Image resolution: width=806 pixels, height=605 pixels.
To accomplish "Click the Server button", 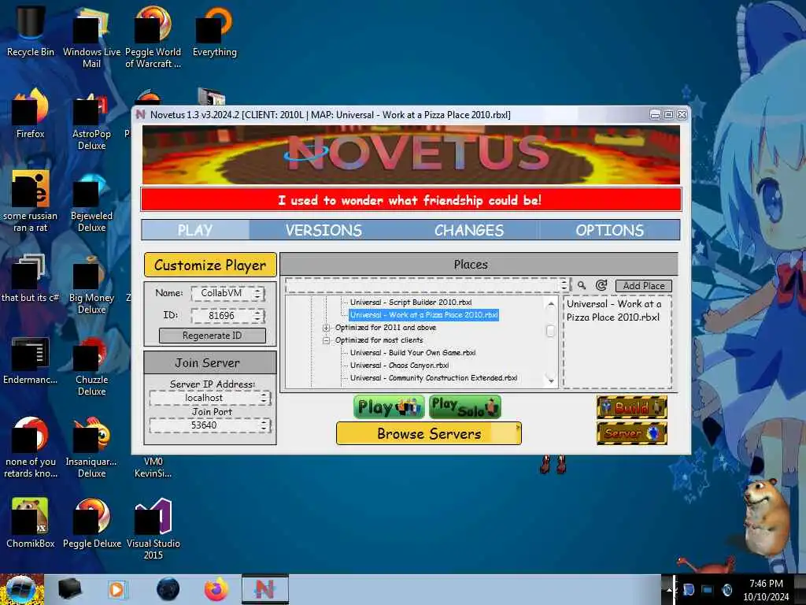I will click(632, 433).
